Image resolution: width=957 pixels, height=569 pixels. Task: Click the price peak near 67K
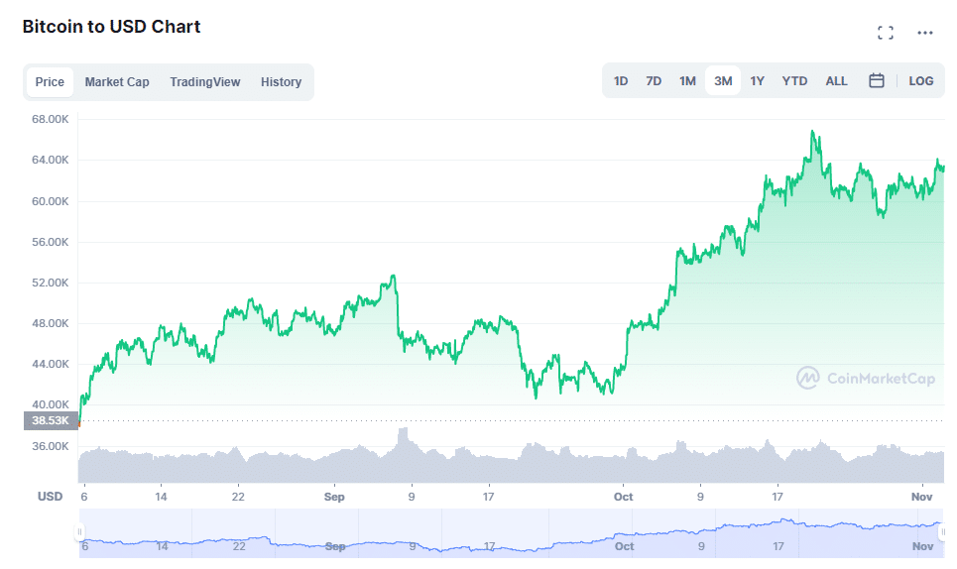(813, 132)
